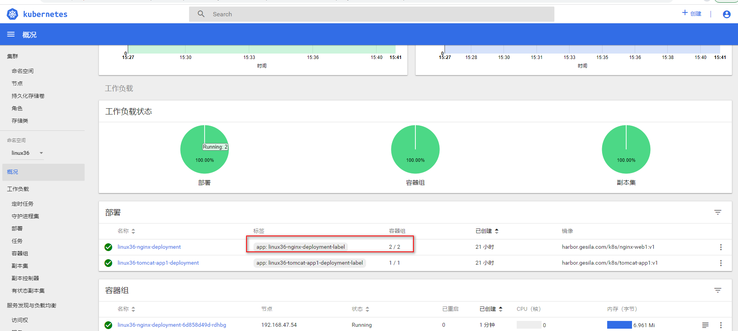Image resolution: width=738 pixels, height=331 pixels.
Task: Open logs icon for nginx pod rdhbg
Action: coord(705,325)
